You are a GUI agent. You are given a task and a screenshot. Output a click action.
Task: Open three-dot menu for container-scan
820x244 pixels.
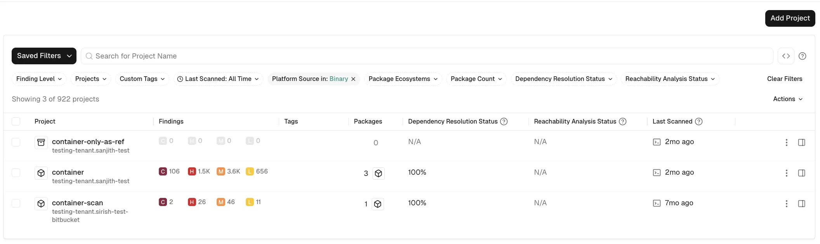pos(786,204)
